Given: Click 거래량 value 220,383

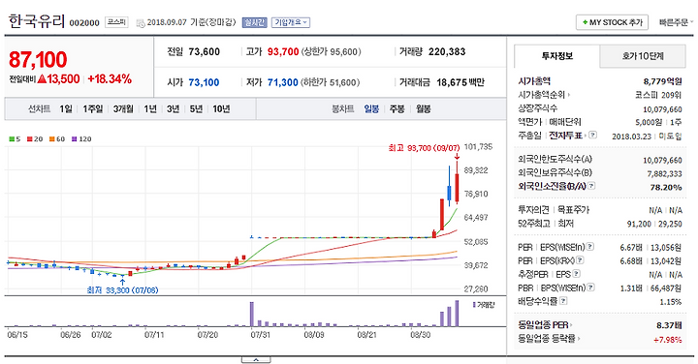Looking at the screenshot, I should pos(447,51).
